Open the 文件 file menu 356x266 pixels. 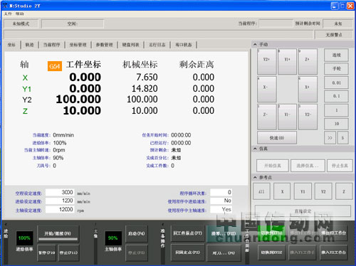pyautogui.click(x=8, y=14)
